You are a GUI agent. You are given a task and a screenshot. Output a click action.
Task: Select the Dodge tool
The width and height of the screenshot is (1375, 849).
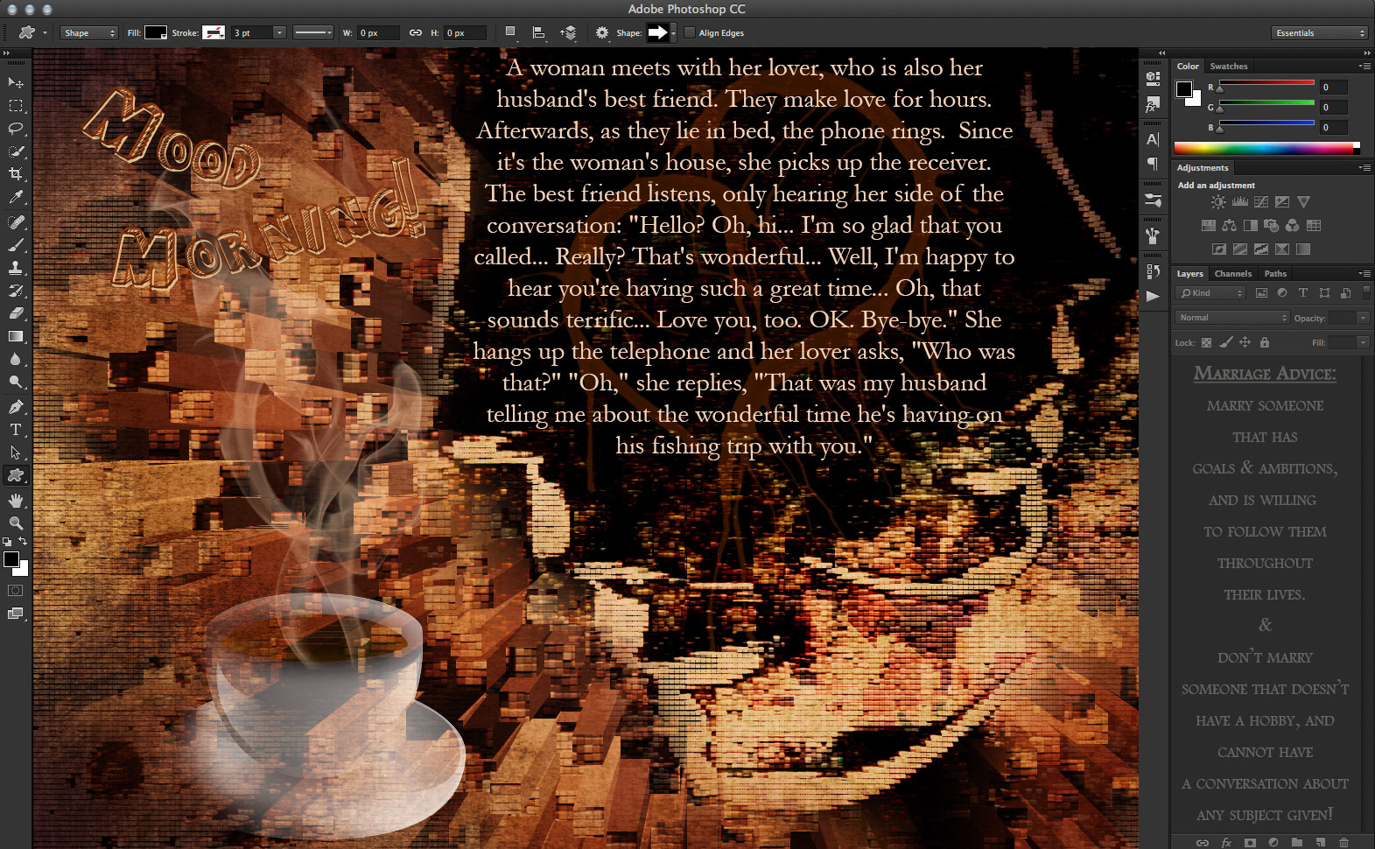(16, 382)
